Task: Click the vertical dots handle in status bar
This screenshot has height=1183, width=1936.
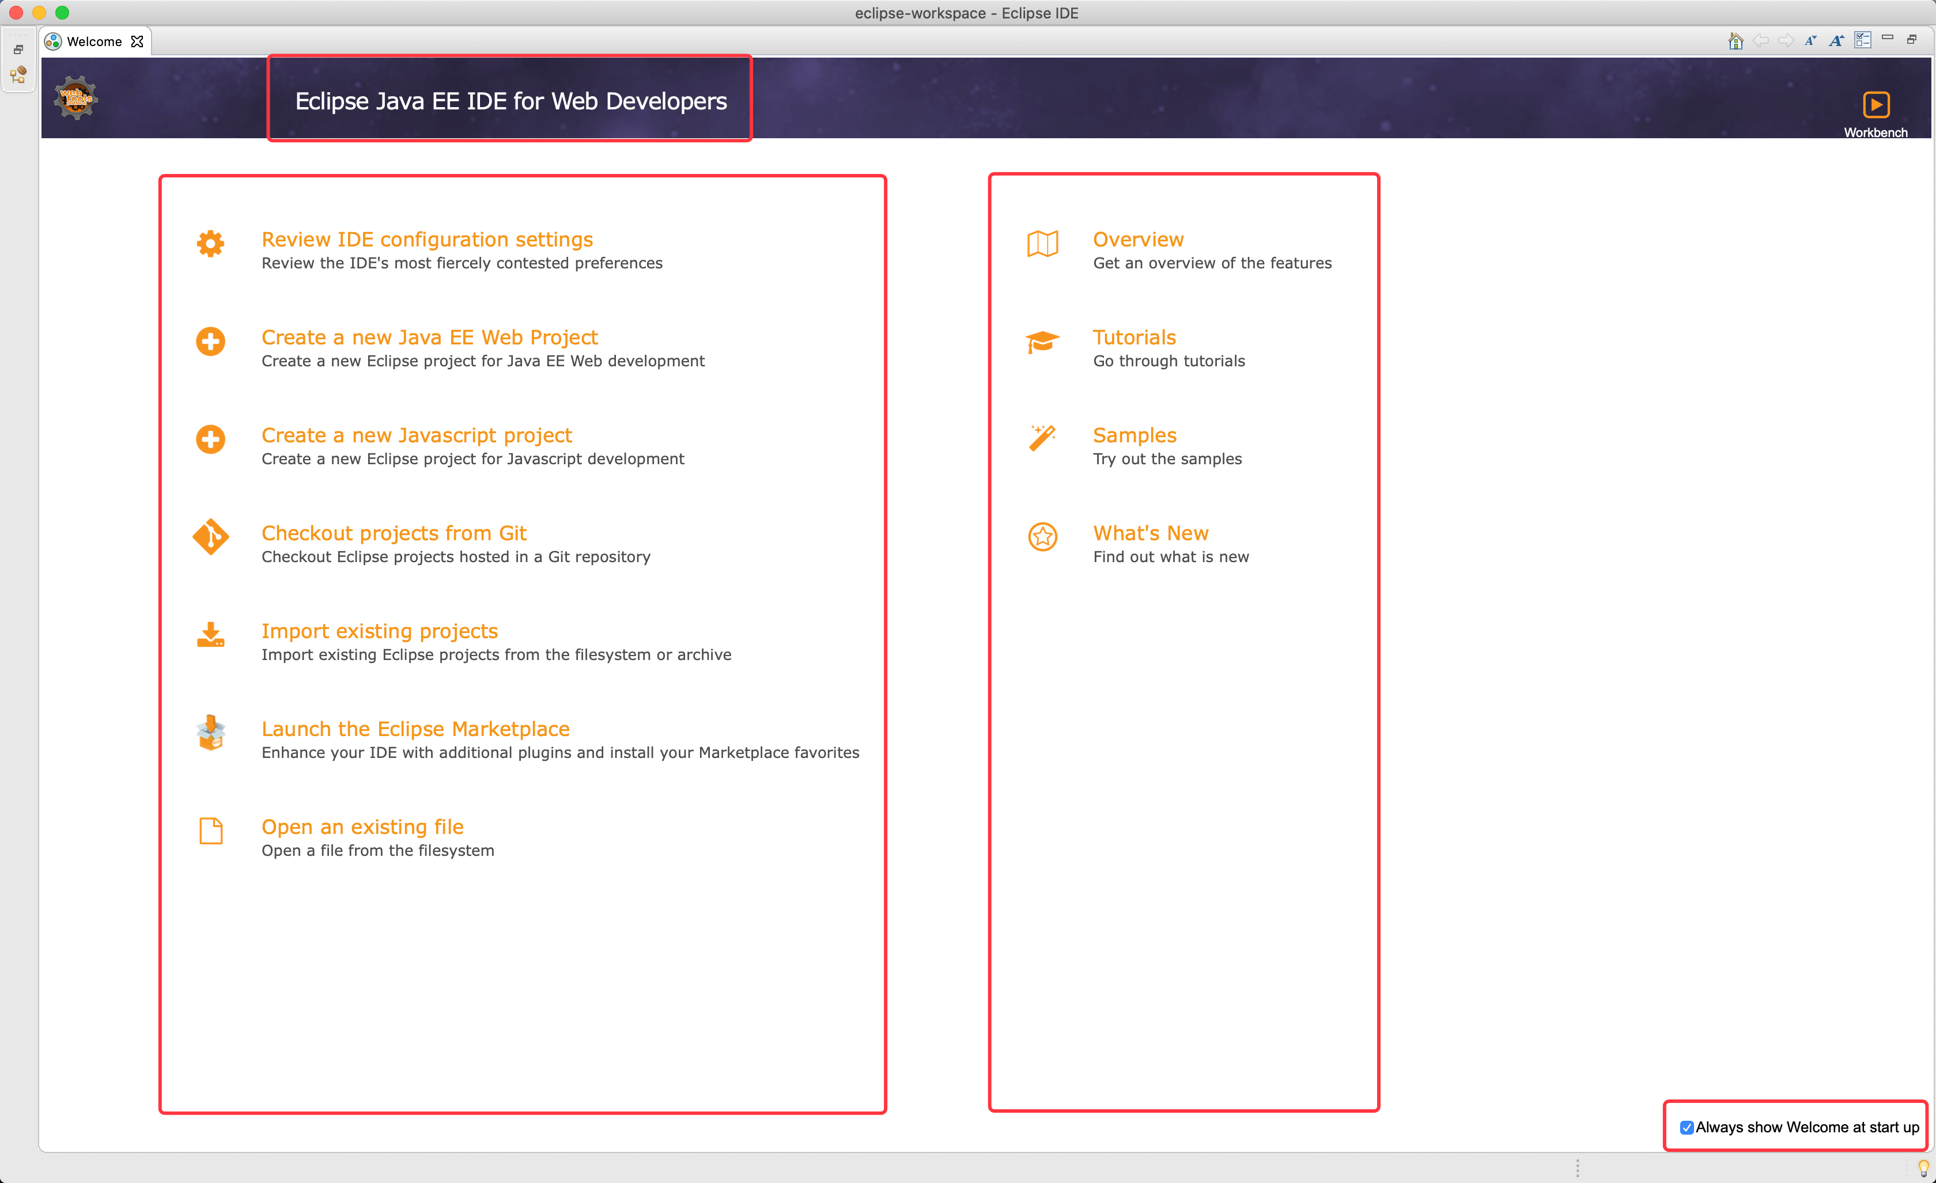Action: tap(1577, 1168)
